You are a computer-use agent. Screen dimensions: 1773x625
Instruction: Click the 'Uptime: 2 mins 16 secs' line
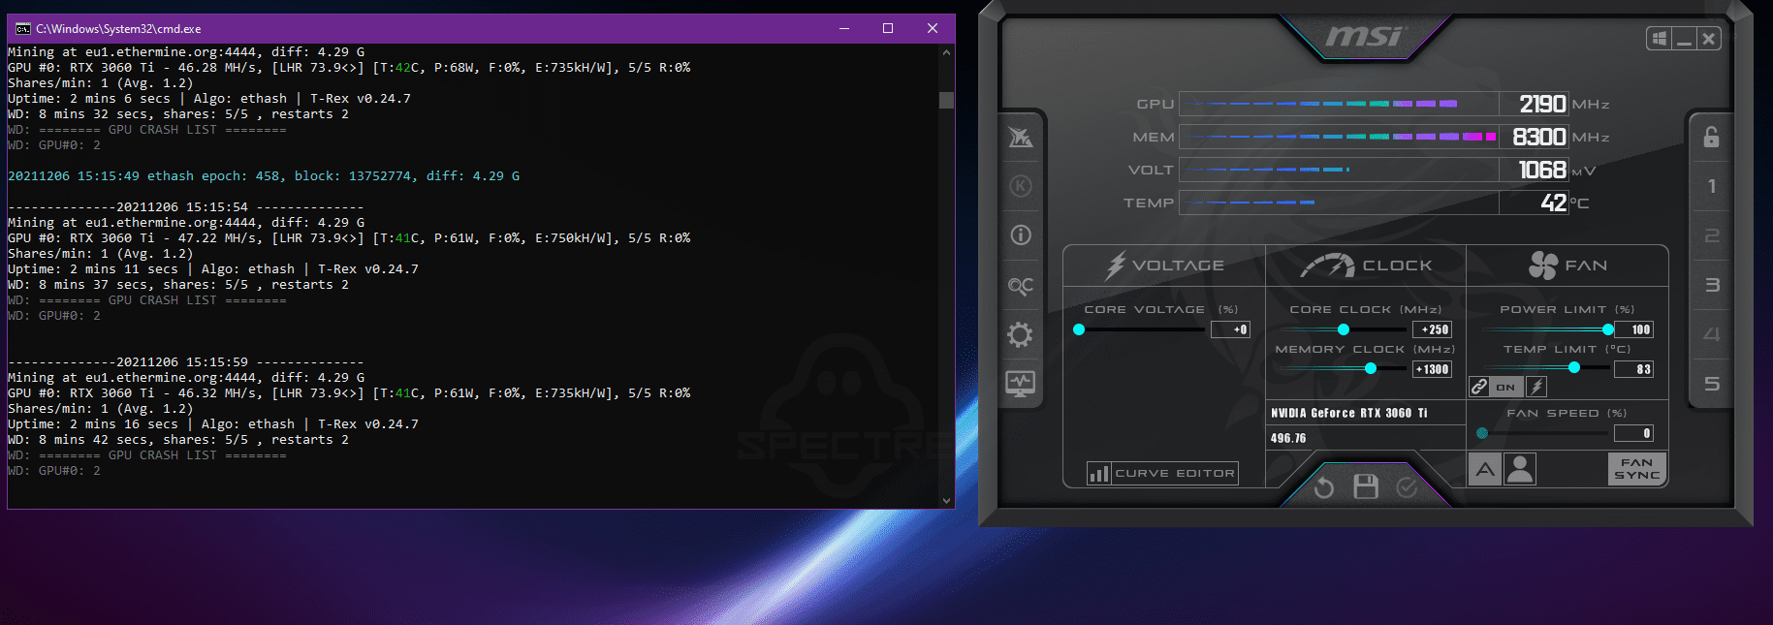pyautogui.click(x=213, y=424)
